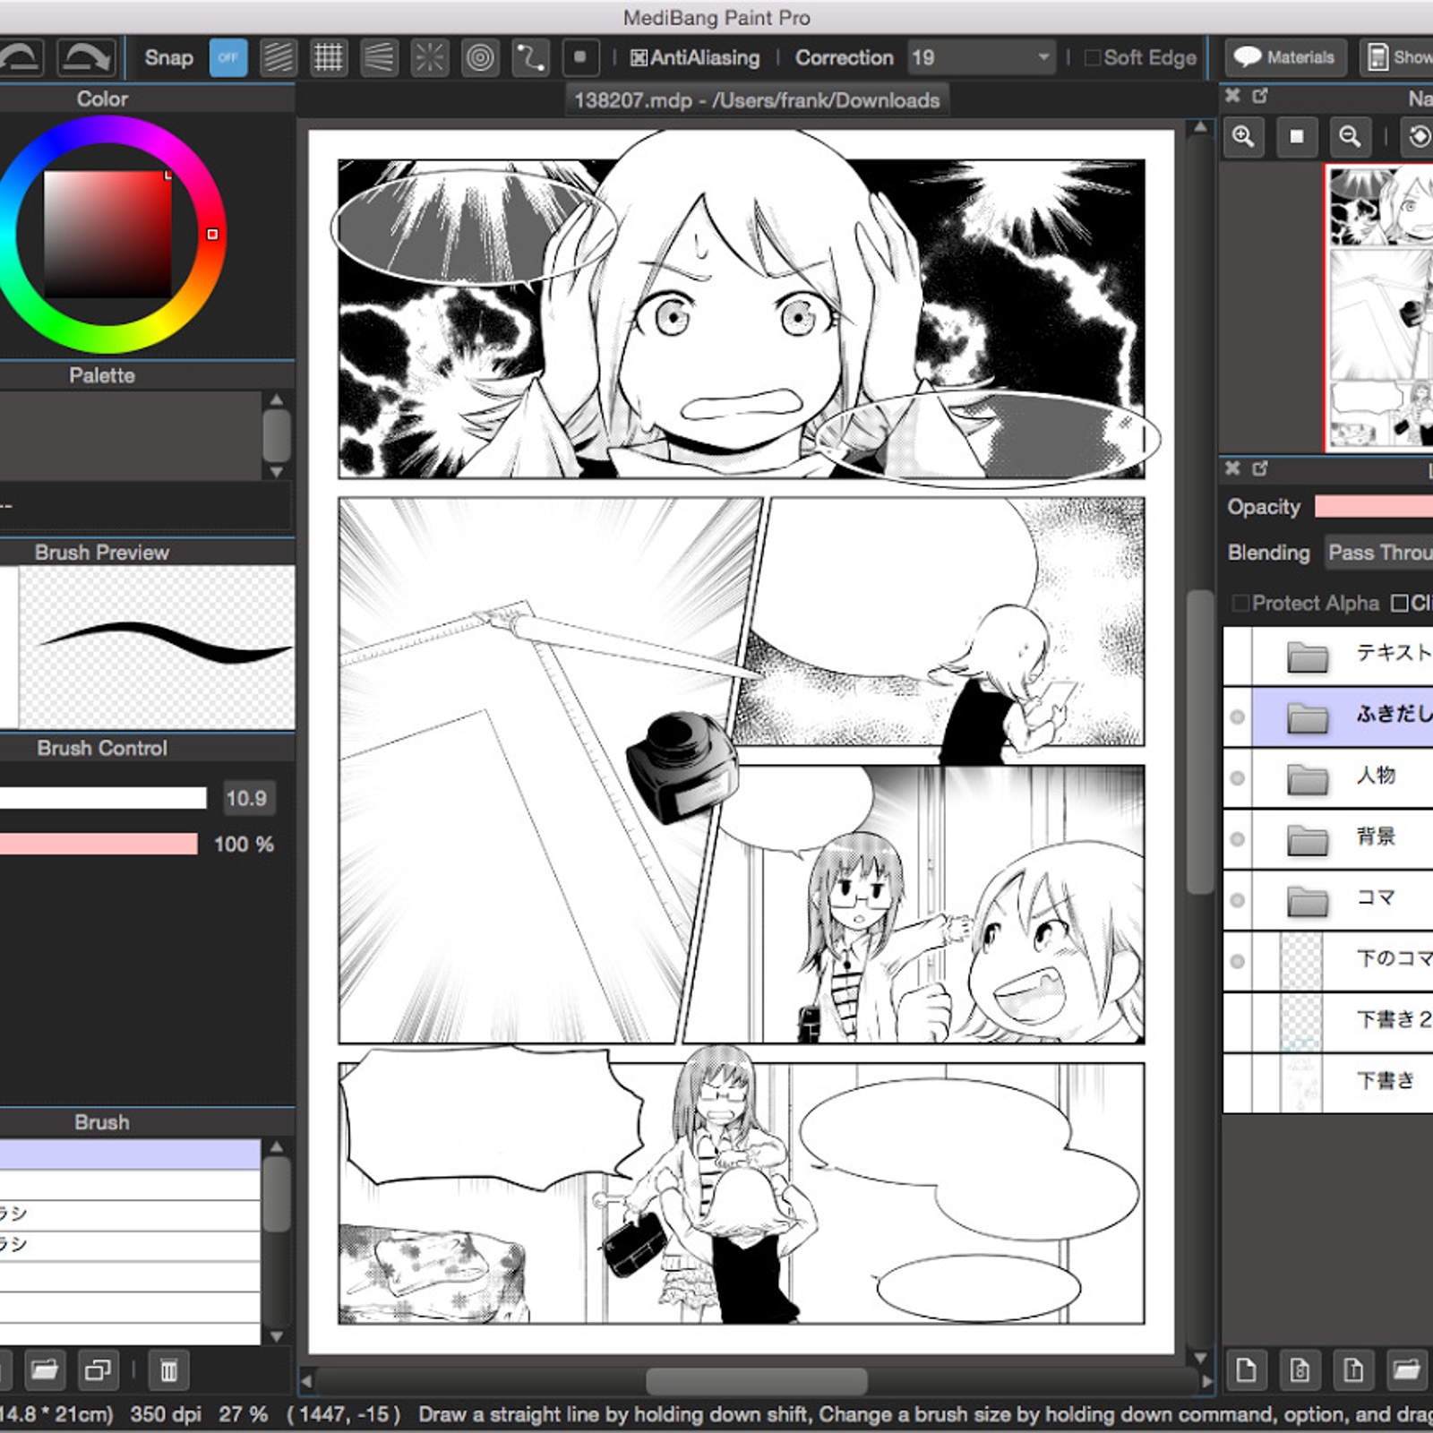1433x1433 pixels.
Task: Select the 下書き layer at the list bottom
Action: pos(1328,1083)
